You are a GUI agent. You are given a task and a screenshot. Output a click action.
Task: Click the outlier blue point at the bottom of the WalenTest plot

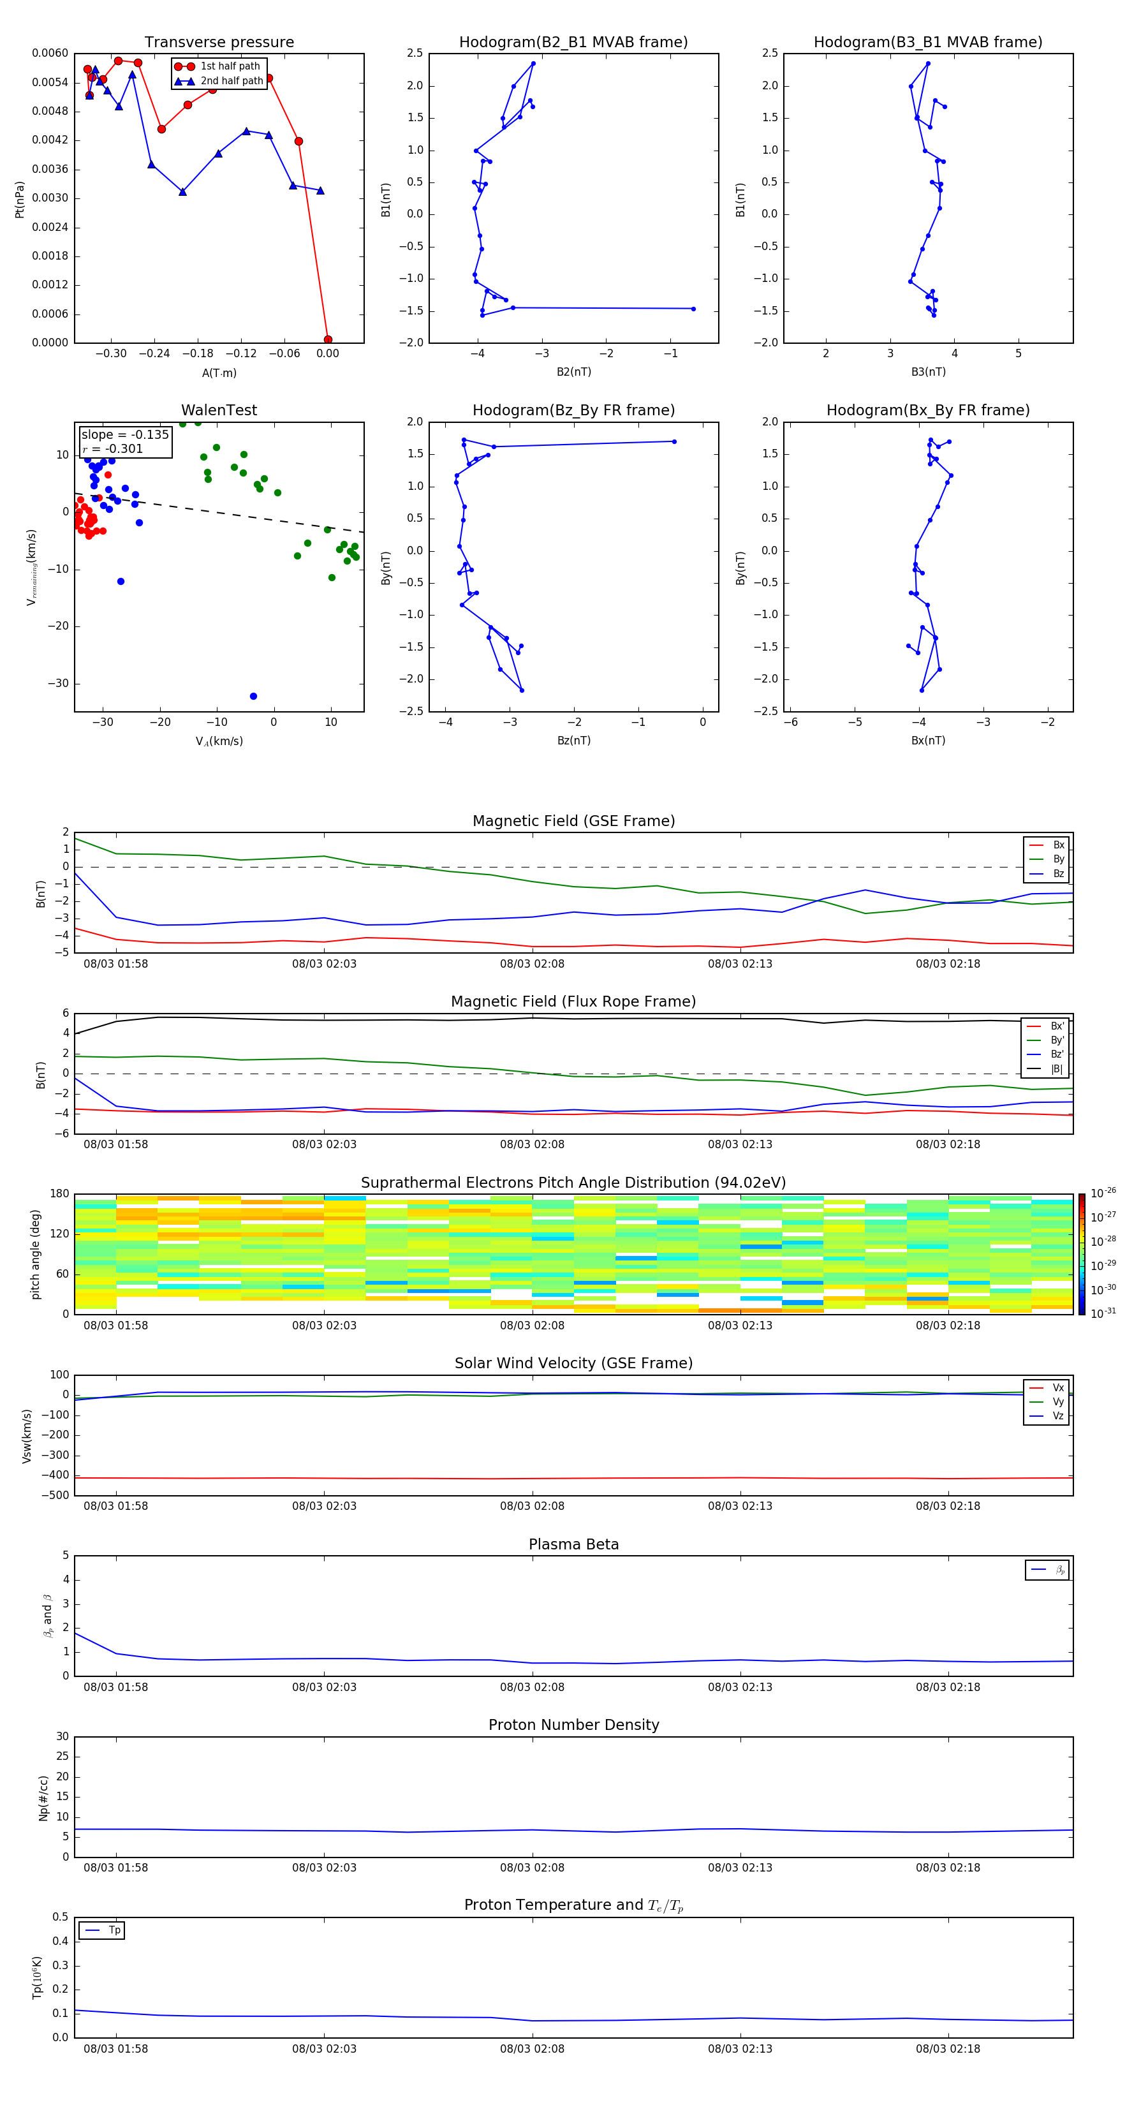pos(253,696)
